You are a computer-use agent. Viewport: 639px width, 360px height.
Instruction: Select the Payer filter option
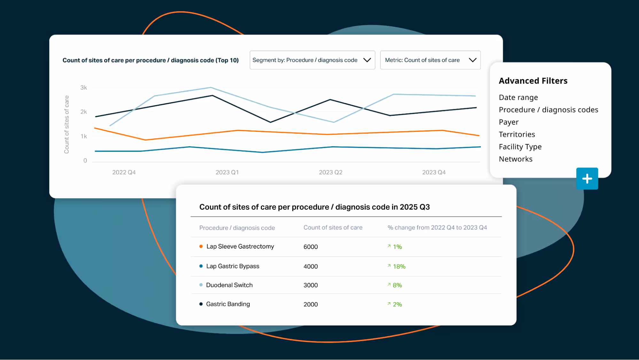tap(509, 122)
